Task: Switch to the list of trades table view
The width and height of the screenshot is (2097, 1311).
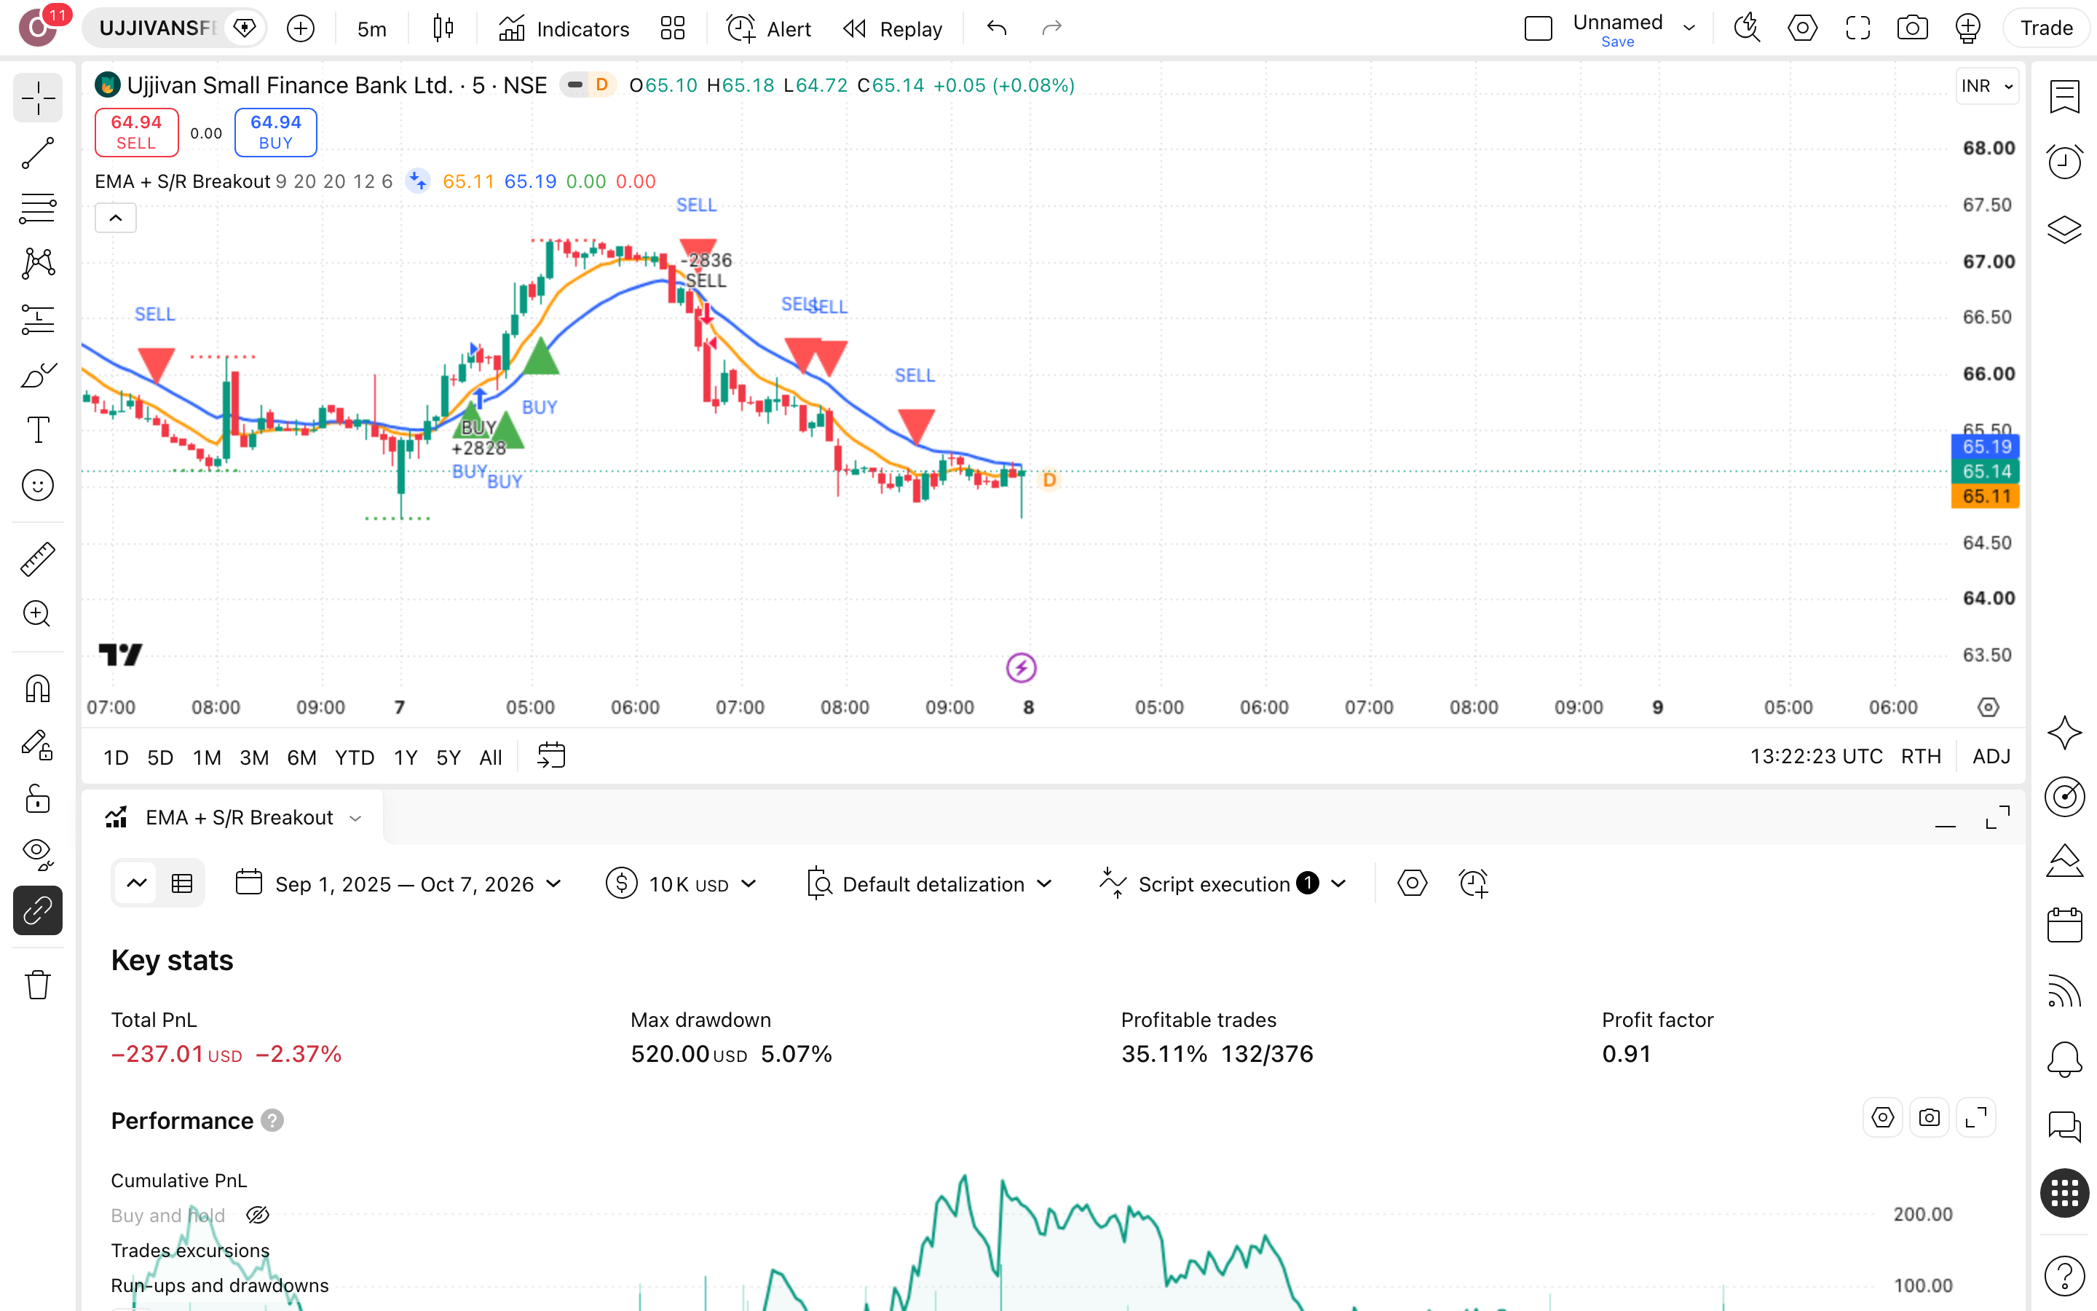Action: pyautogui.click(x=182, y=883)
